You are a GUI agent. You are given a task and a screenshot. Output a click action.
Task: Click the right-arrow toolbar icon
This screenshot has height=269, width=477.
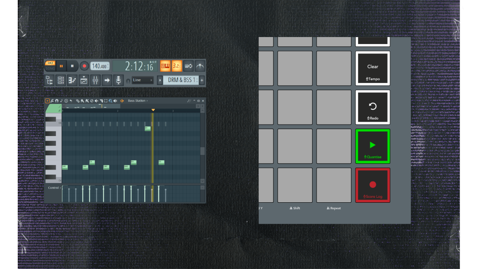pos(107,80)
